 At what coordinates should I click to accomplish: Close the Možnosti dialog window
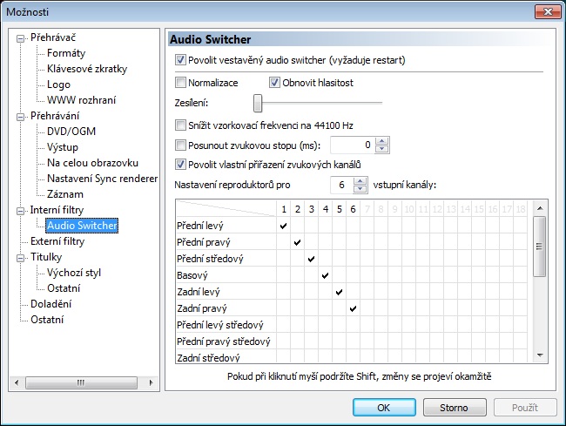[x=548, y=12]
